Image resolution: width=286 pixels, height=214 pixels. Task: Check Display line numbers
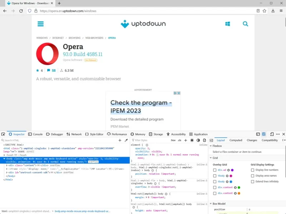click(x=252, y=170)
